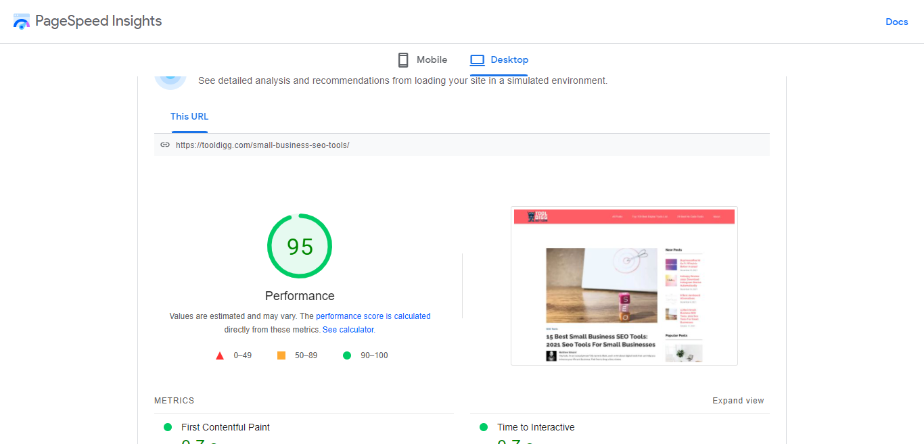Open the Docs link

[x=896, y=22]
